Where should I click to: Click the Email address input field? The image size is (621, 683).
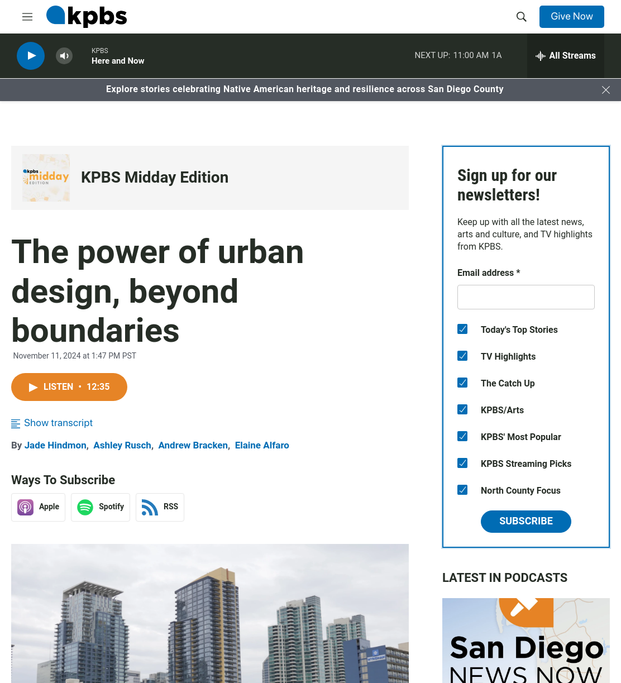click(x=526, y=297)
